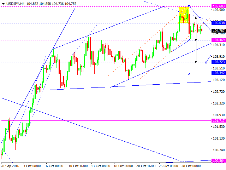Select the 100.740 price scale value
This screenshot has width=226, height=170.
point(219,150)
